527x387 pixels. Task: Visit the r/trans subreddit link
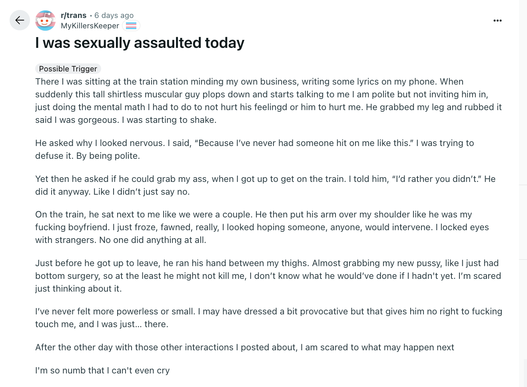74,15
